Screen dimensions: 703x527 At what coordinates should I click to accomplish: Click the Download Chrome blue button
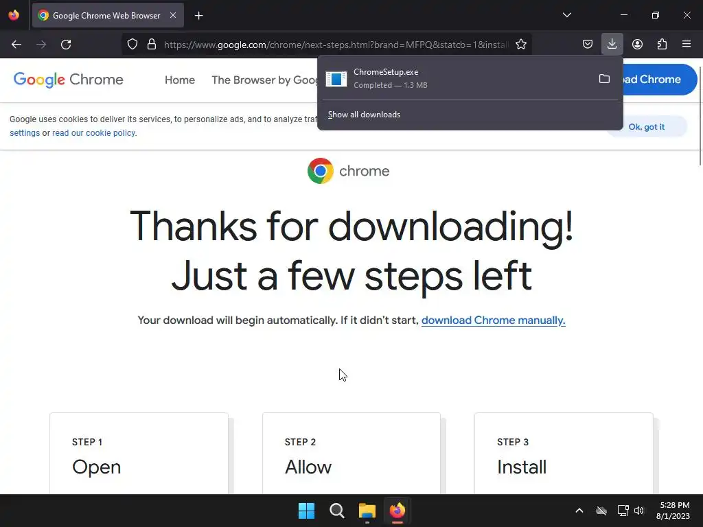[x=660, y=80]
